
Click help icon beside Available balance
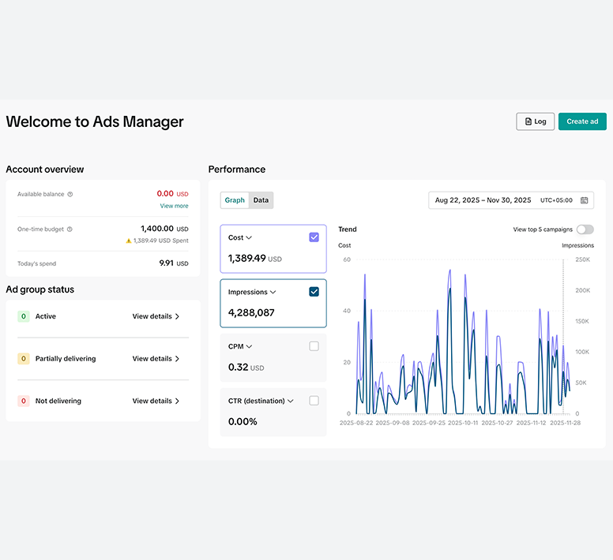(x=70, y=194)
